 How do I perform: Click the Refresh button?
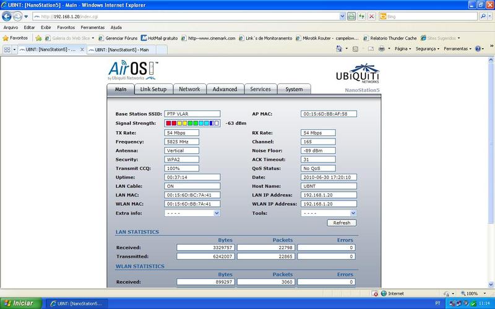tap(342, 223)
